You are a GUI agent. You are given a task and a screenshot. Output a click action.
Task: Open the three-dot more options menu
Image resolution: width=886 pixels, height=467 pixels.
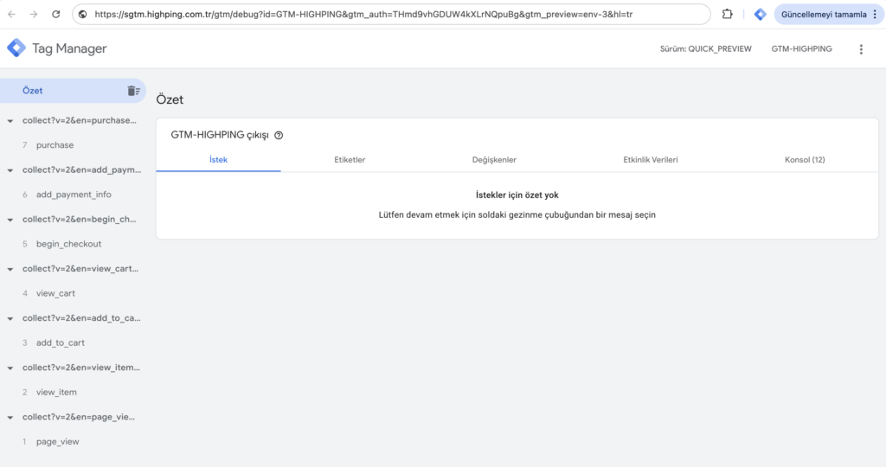[860, 49]
